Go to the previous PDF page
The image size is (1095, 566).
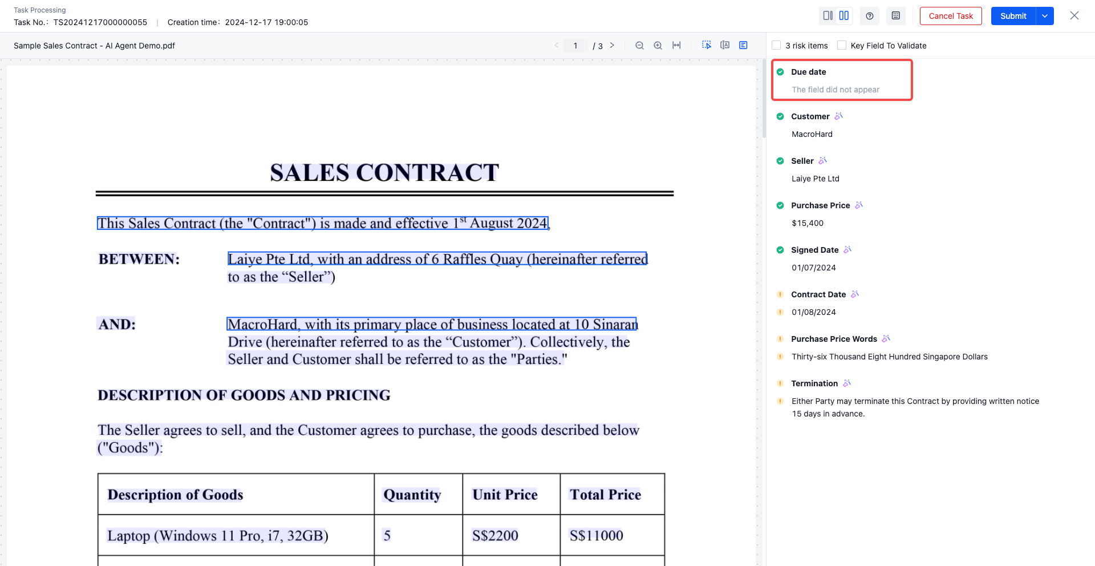[557, 45]
